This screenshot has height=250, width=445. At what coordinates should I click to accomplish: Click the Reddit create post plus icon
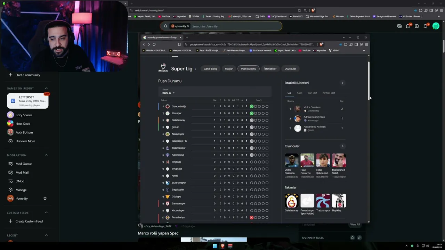click(416, 26)
